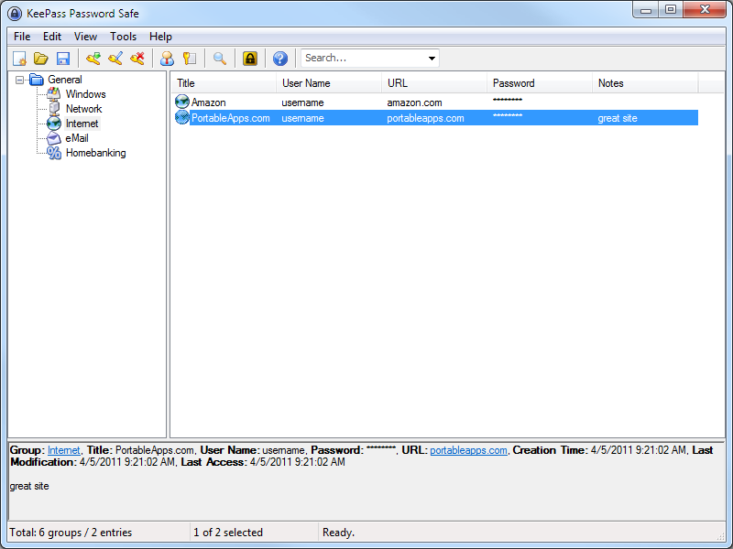Lock the workspace
This screenshot has width=733, height=549.
pos(249,58)
